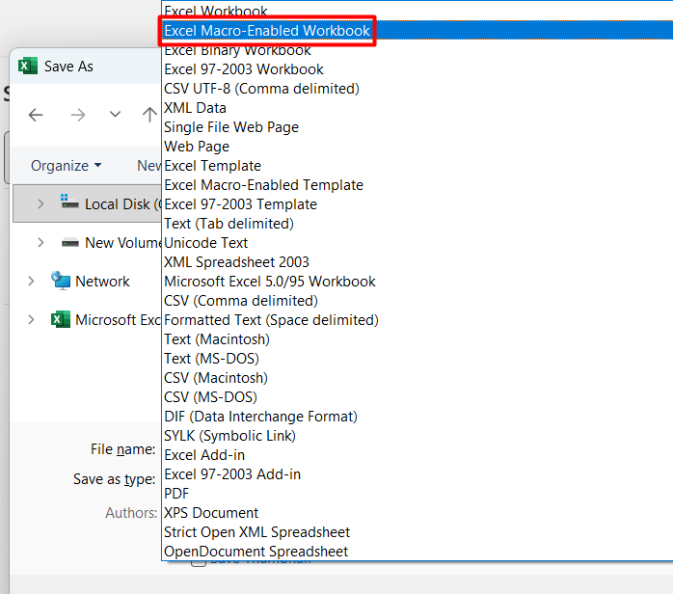Screen dimensions: 673x594
Task: Select XPS Document format
Action: [x=417, y=513]
